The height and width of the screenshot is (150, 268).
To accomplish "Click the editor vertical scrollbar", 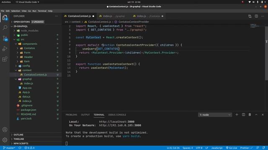I will point(266,53).
